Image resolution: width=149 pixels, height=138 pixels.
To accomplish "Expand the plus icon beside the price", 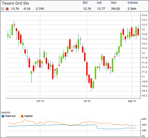I will point(3,9).
